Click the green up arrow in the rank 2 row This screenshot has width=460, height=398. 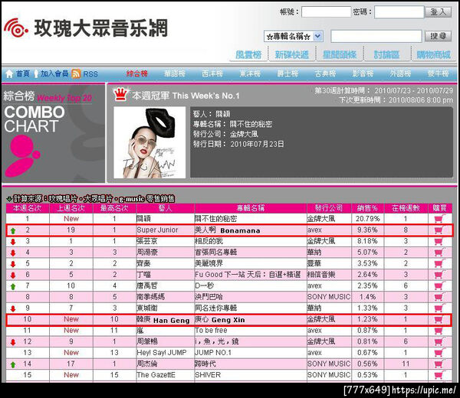[13, 231]
